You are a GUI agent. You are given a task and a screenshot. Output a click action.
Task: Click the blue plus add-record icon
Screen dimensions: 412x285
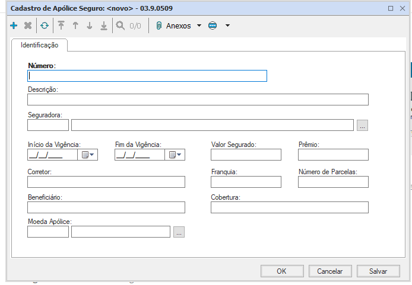pos(14,26)
